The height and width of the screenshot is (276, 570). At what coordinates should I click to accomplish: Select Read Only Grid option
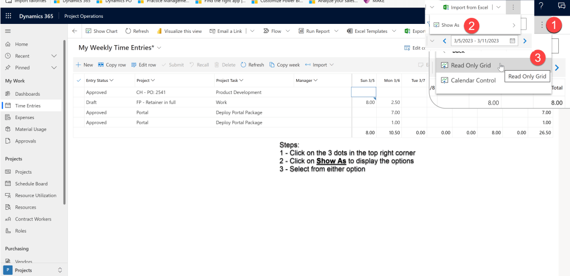[x=470, y=65]
